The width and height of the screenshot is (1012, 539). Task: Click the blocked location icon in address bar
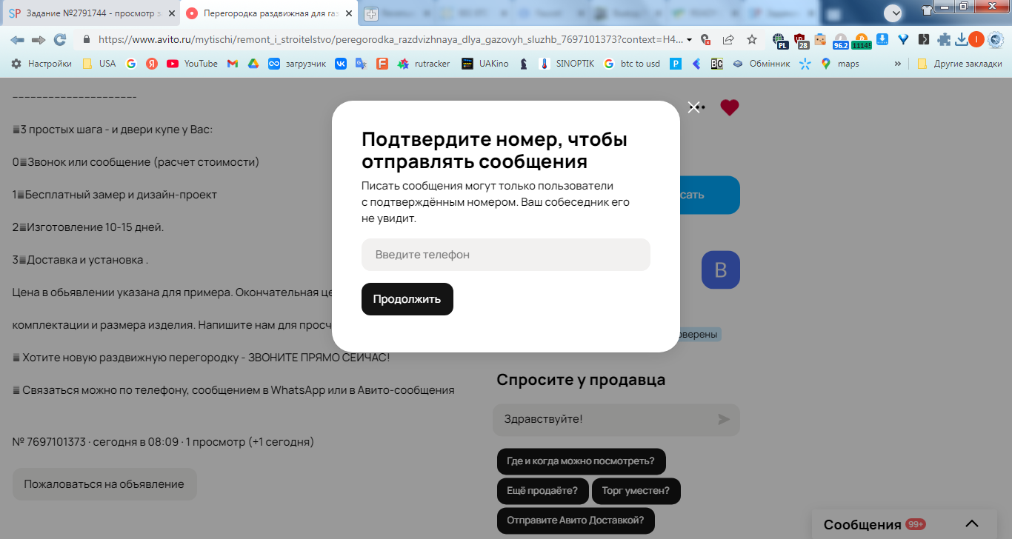pyautogui.click(x=705, y=39)
